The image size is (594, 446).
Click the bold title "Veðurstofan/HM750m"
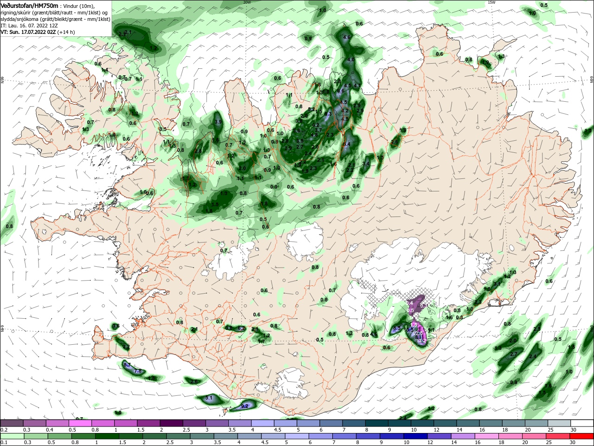(29, 6)
